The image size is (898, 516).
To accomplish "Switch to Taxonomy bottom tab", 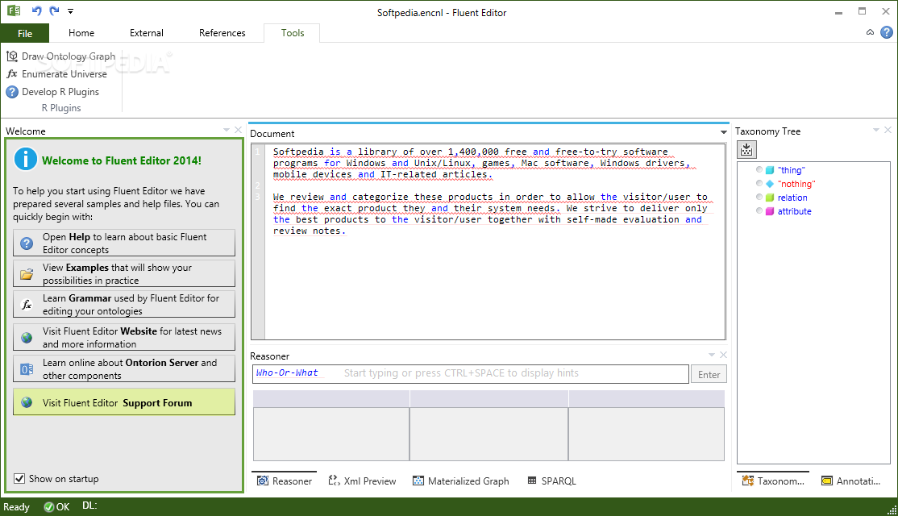I will point(773,481).
